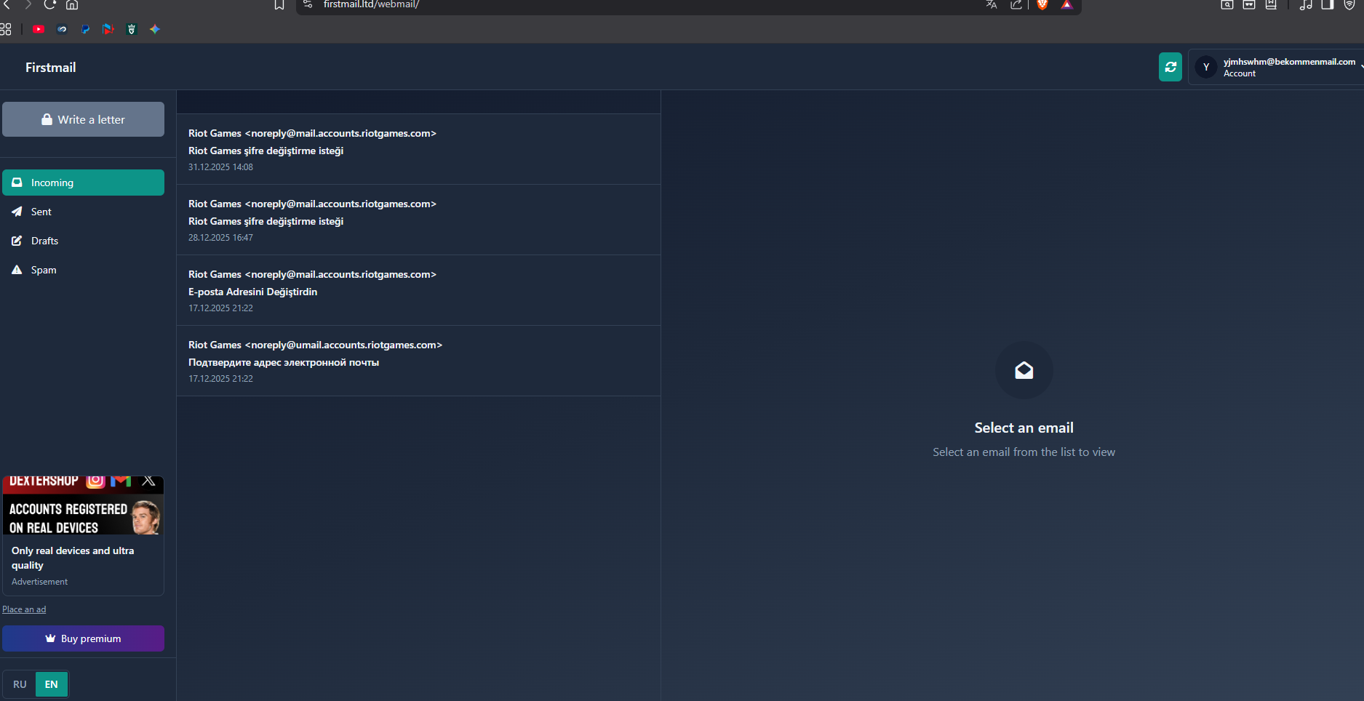1364x701 pixels.
Task: Click the translate page icon
Action: tap(992, 4)
